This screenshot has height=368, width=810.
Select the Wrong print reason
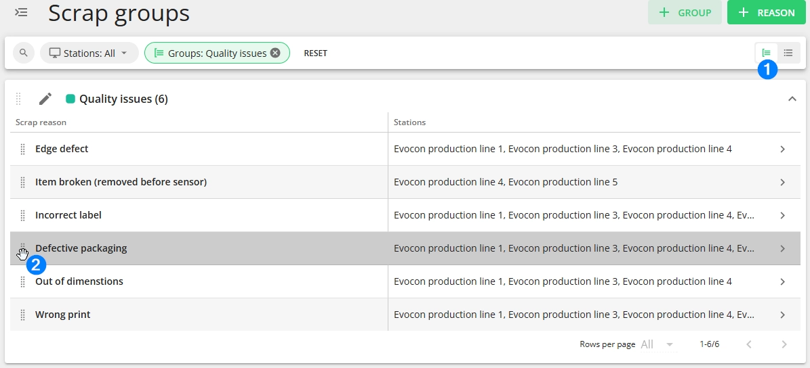pos(62,315)
